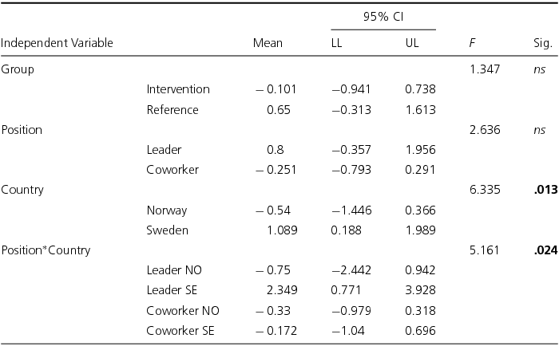Select the 'Coworker NO' row label
Screen dimensions: 559x346
tap(183, 310)
